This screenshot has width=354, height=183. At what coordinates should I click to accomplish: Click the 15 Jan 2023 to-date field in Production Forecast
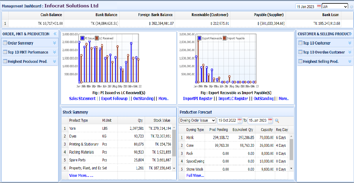pyautogui.click(x=258, y=120)
